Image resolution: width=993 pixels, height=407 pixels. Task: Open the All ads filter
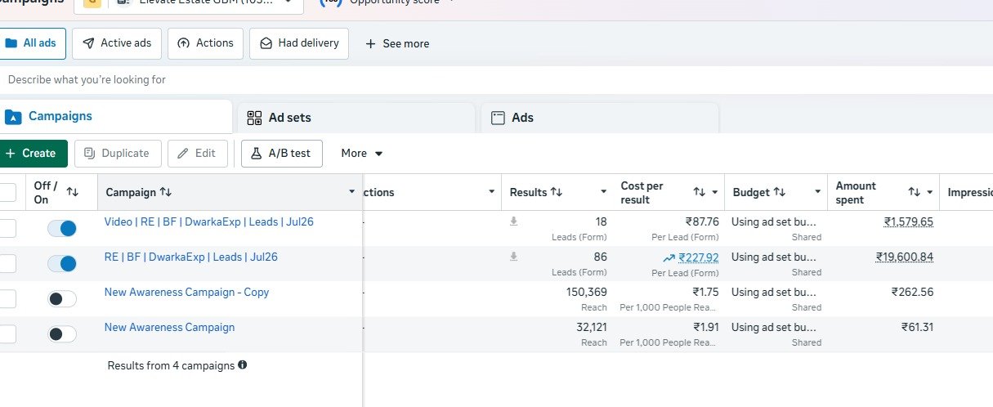click(x=31, y=43)
